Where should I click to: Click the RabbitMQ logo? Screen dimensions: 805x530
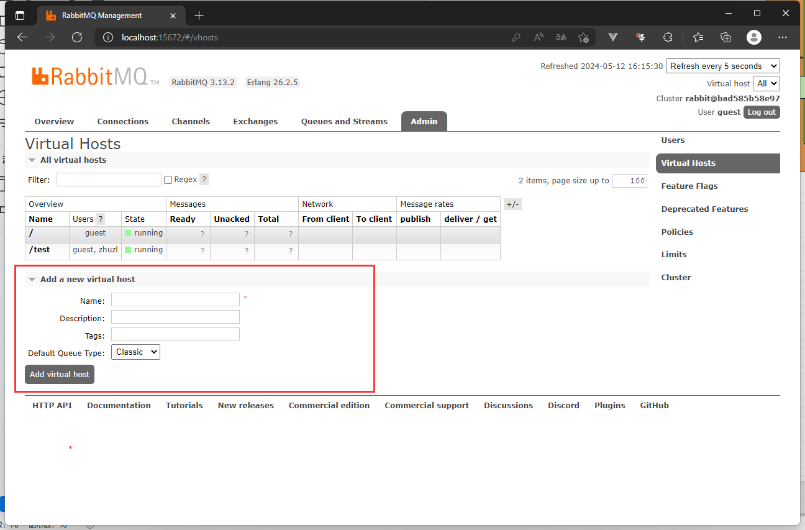pyautogui.click(x=96, y=76)
